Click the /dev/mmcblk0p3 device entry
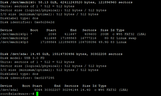Viewport: 161px width, 96px height. click(14, 42)
